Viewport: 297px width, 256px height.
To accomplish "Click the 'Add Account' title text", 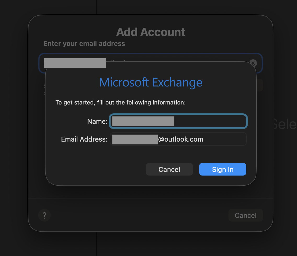I will point(151,32).
